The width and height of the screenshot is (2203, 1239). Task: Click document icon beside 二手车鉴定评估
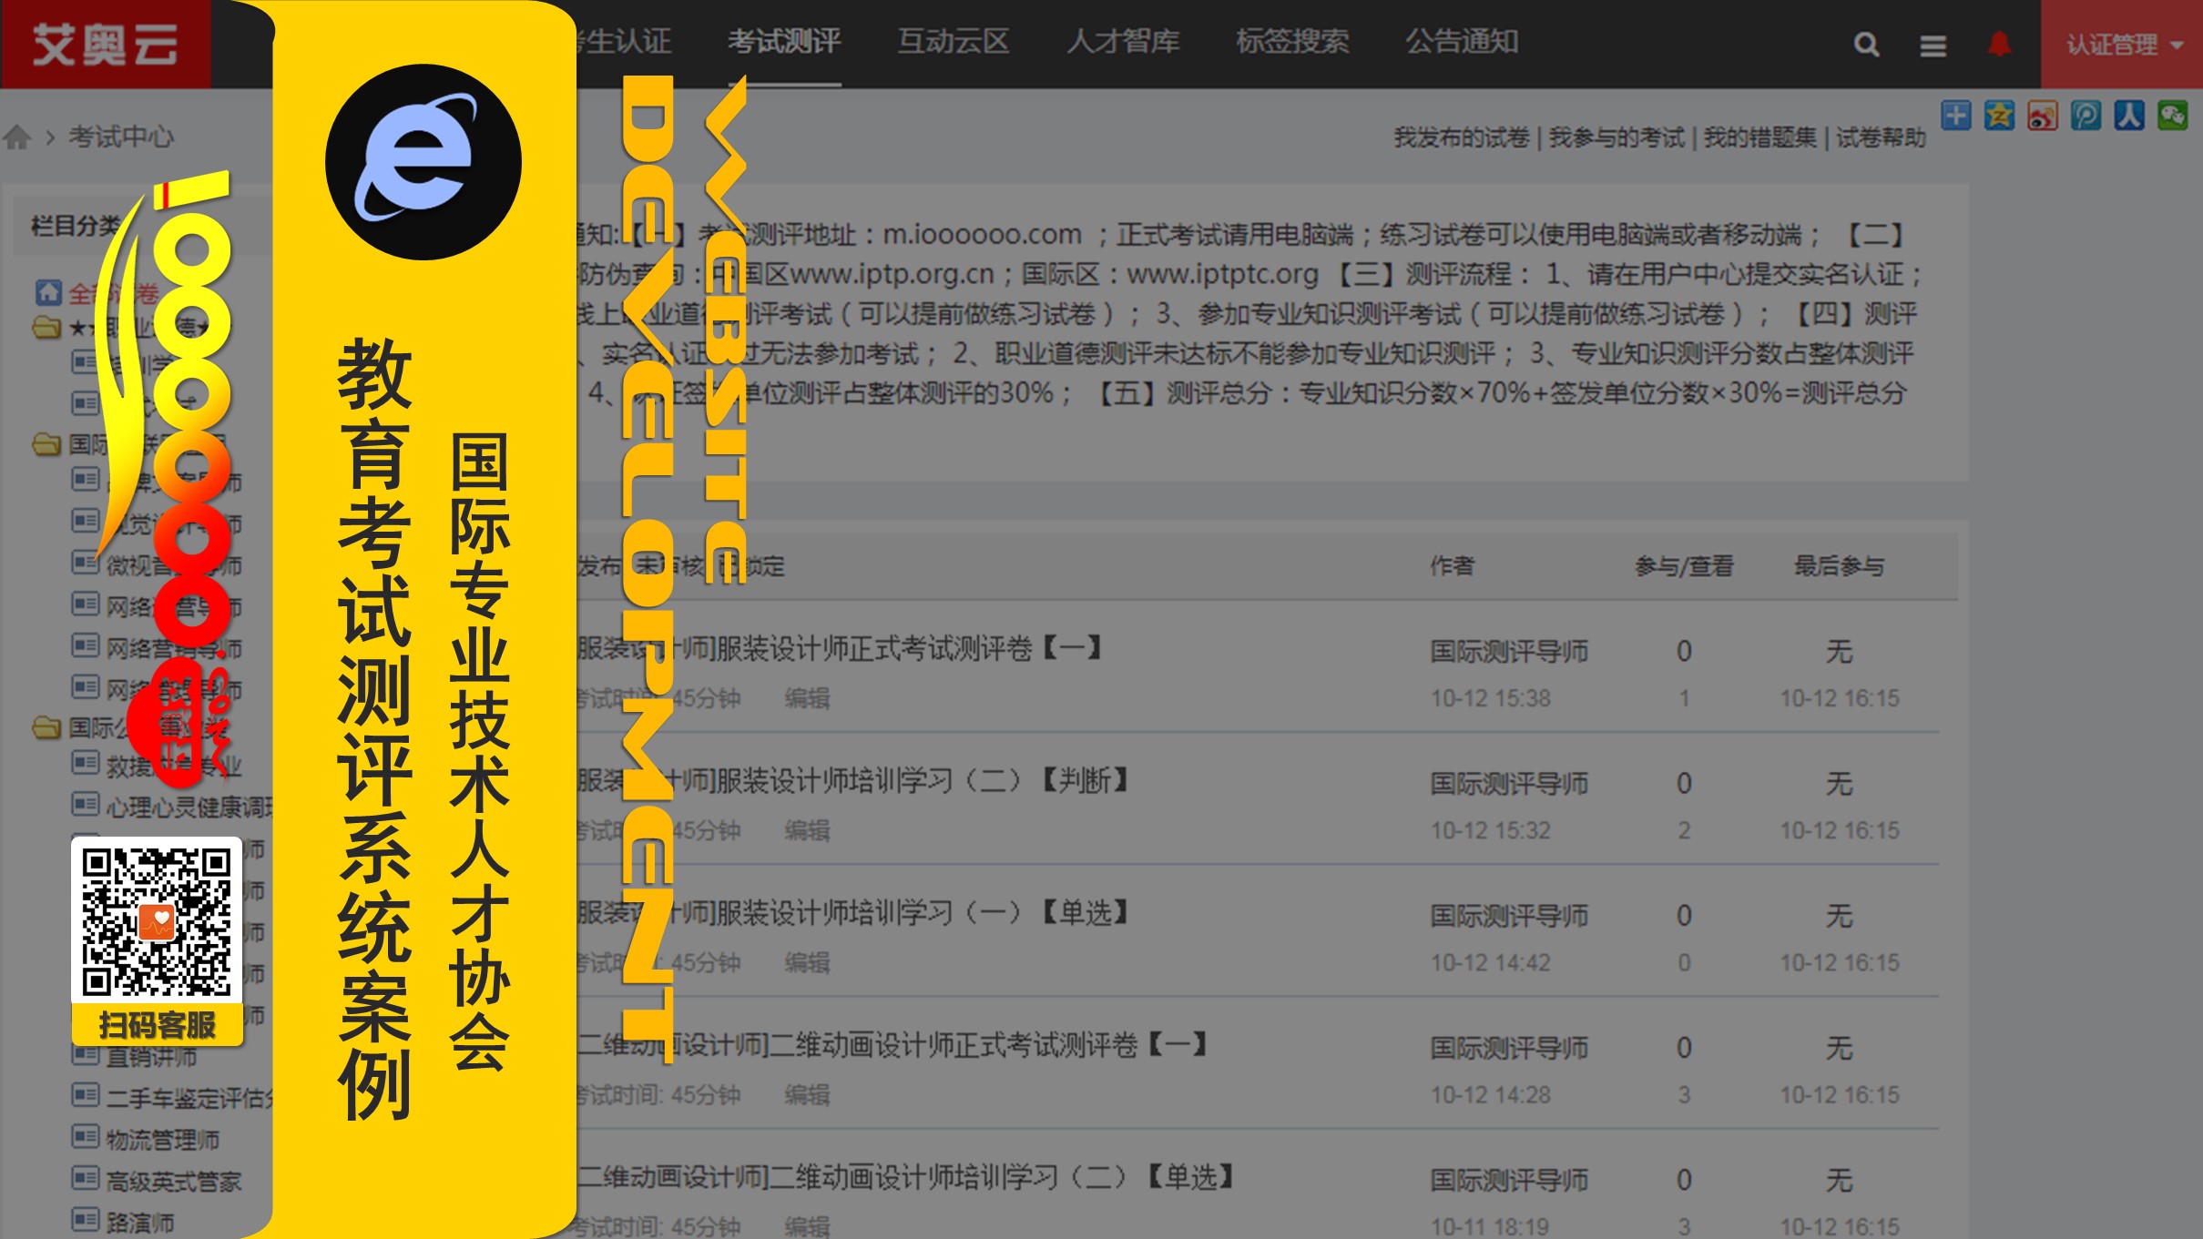[x=86, y=1095]
